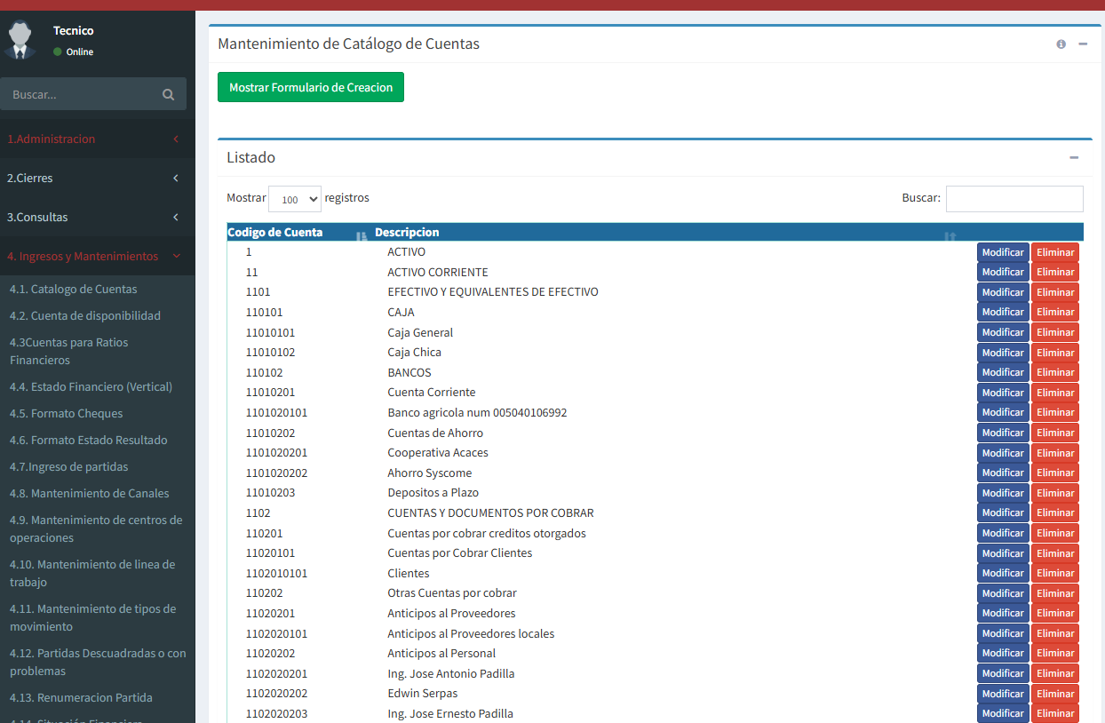Click the Tecnico user avatar
This screenshot has width=1105, height=723.
[x=21, y=40]
